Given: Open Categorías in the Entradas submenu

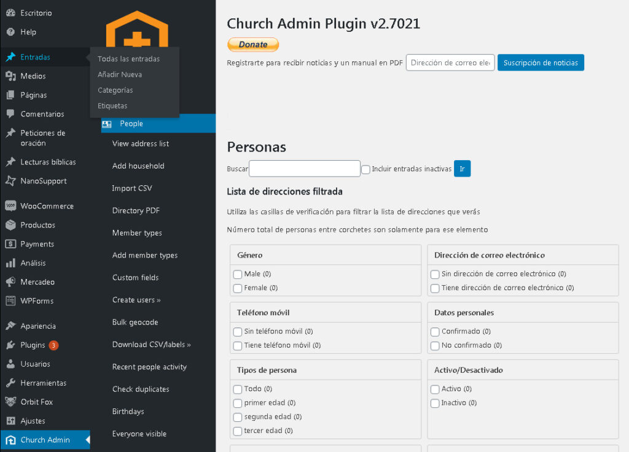Looking at the screenshot, I should click(x=115, y=90).
